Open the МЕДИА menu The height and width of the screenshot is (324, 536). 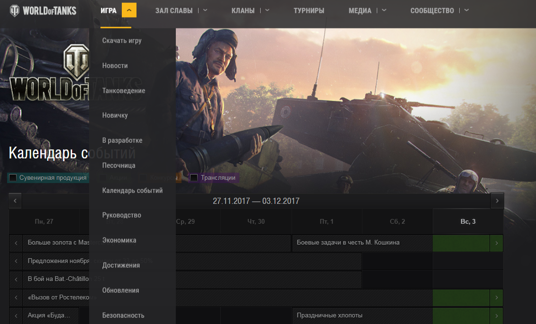tap(360, 10)
